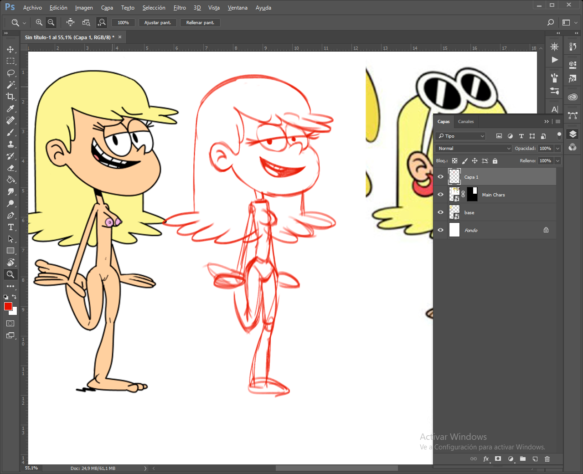The width and height of the screenshot is (583, 474).
Task: Select the base layer thumbnail
Action: tap(454, 212)
